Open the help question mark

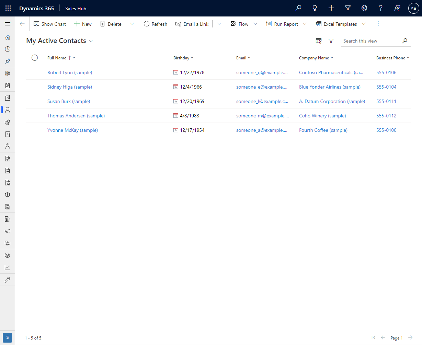[x=380, y=8]
